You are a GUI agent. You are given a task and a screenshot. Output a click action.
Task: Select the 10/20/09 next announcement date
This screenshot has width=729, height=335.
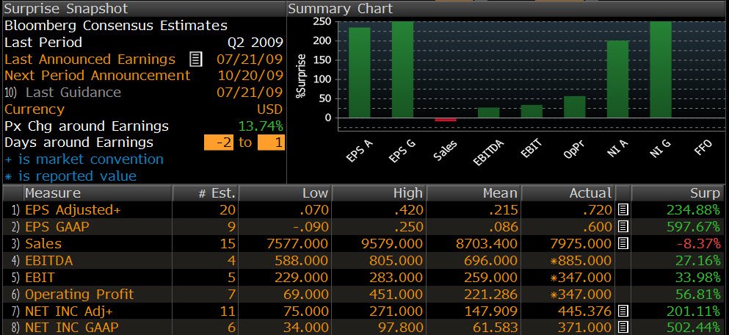(x=250, y=76)
